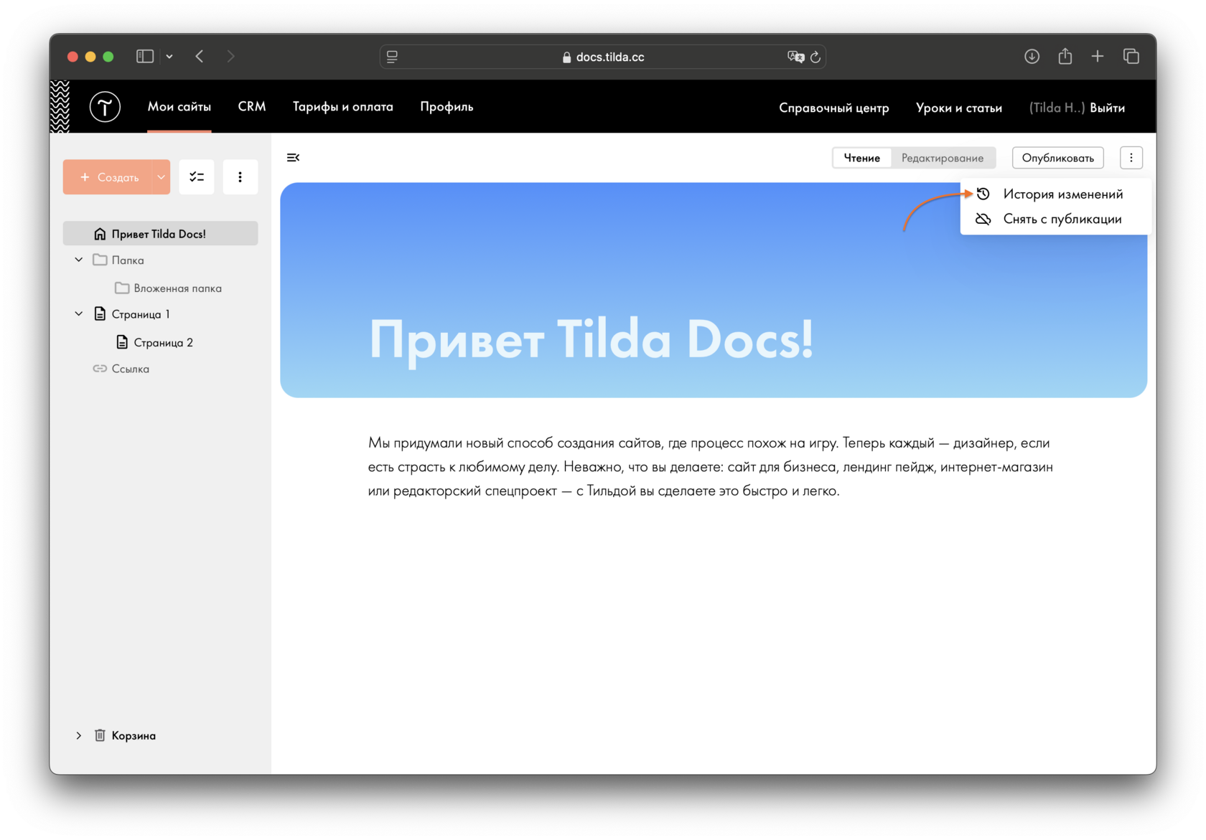Open the Создать dropdown arrow
The width and height of the screenshot is (1206, 840).
pyautogui.click(x=162, y=176)
